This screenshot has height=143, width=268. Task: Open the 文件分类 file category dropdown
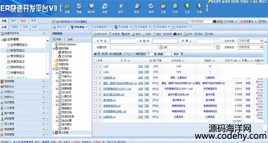tap(250, 41)
